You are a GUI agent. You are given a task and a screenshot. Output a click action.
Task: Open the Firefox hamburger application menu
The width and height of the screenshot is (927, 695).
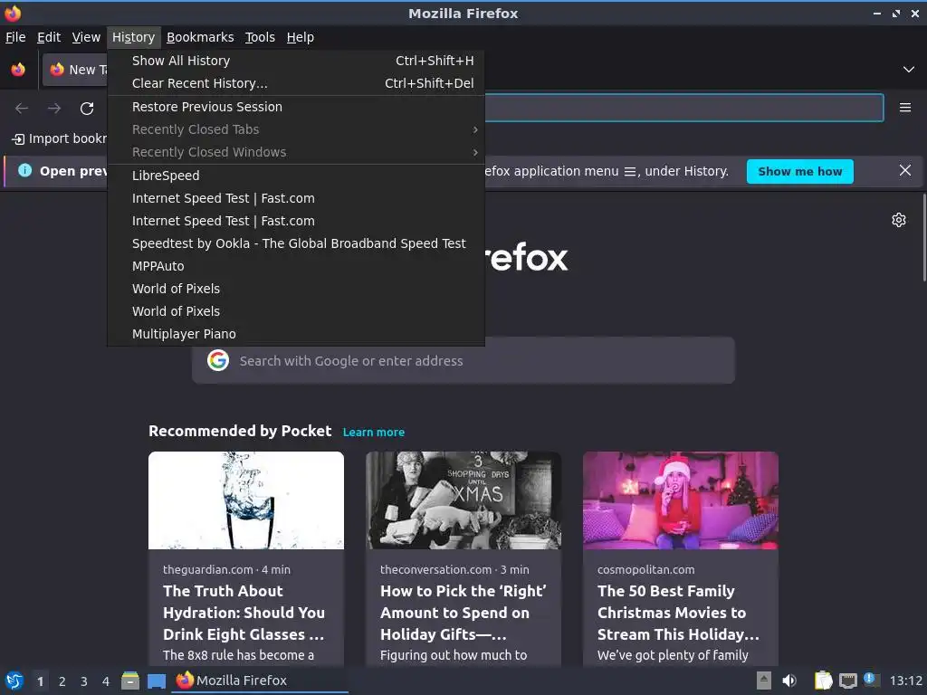(x=905, y=108)
